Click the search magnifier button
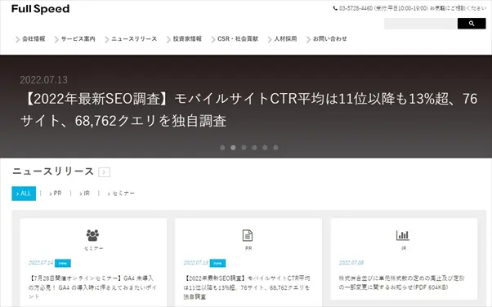This screenshot has width=492, height=307. point(472,24)
